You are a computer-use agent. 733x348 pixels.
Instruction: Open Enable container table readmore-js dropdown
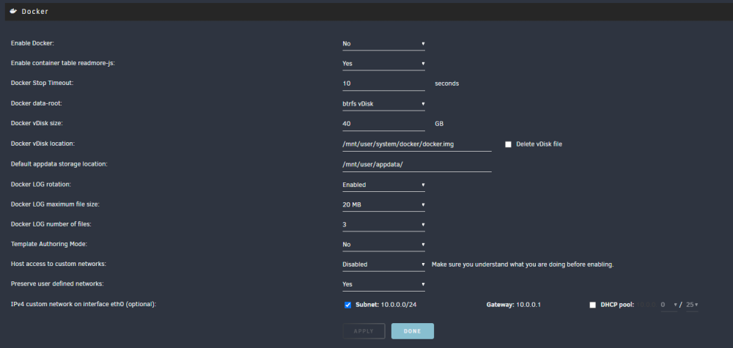384,64
